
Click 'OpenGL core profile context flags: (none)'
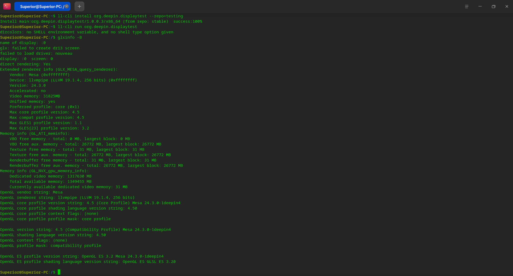pos(49,214)
